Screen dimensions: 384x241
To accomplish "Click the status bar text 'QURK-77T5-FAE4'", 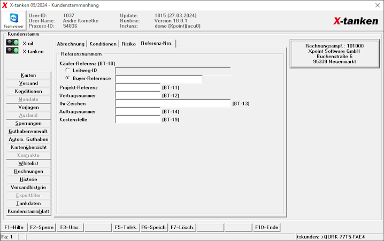I will (x=344, y=237).
